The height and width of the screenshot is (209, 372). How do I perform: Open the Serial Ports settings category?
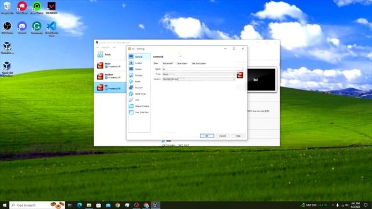coord(139,94)
